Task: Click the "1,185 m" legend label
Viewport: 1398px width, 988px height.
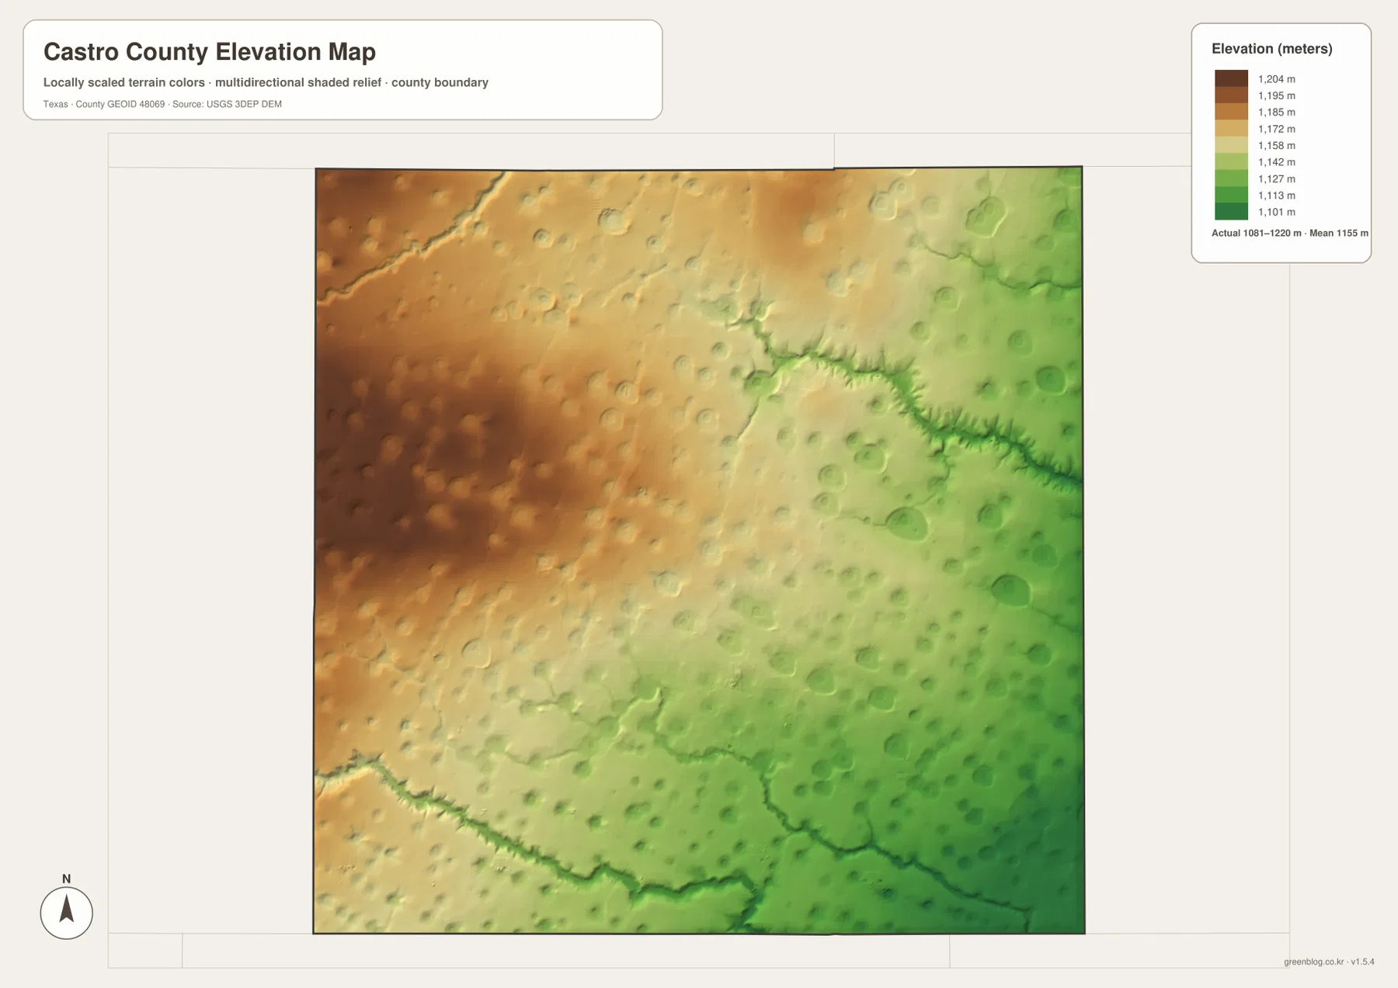Action: tap(1277, 112)
